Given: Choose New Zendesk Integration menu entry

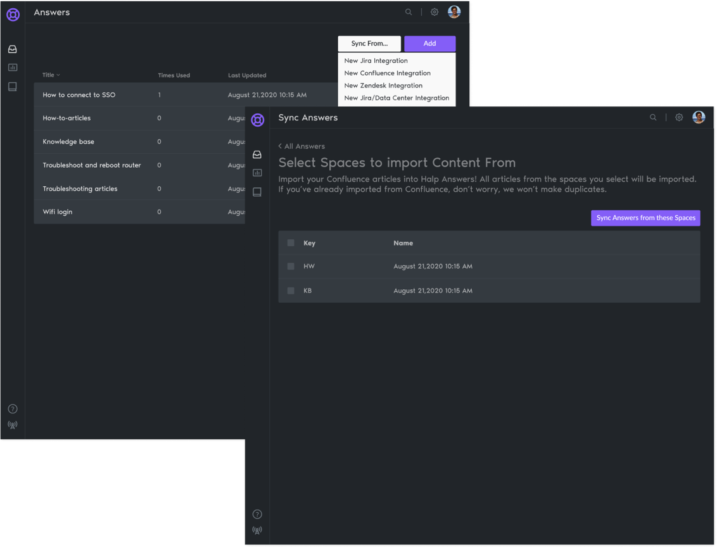Looking at the screenshot, I should pos(383,85).
